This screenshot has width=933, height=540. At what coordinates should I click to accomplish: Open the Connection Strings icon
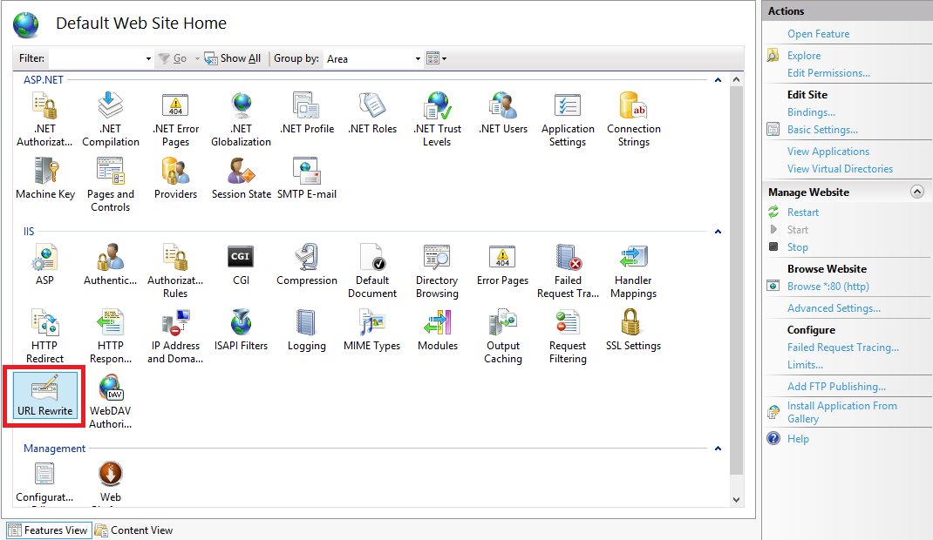[x=633, y=106]
